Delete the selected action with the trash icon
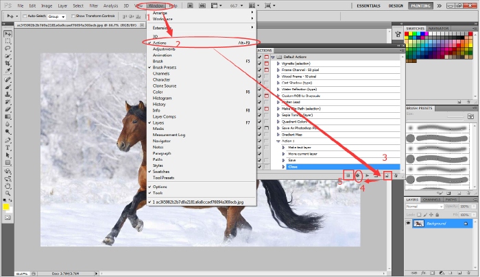This screenshot has width=480, height=277. [397, 176]
